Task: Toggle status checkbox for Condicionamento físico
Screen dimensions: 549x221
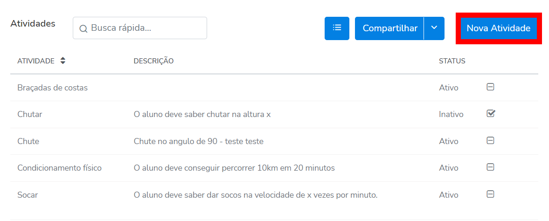Action: tap(490, 167)
